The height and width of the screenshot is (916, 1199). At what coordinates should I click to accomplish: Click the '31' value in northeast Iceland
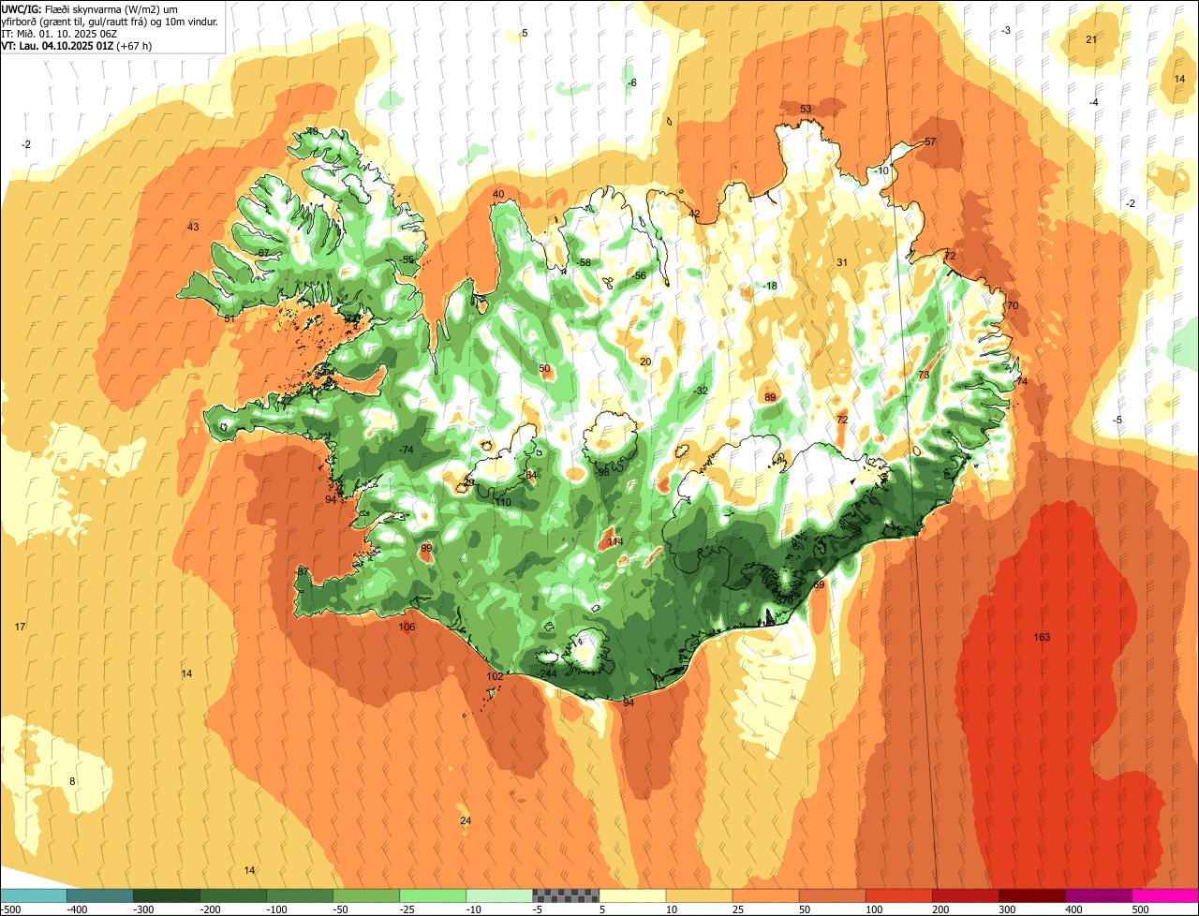click(x=842, y=263)
